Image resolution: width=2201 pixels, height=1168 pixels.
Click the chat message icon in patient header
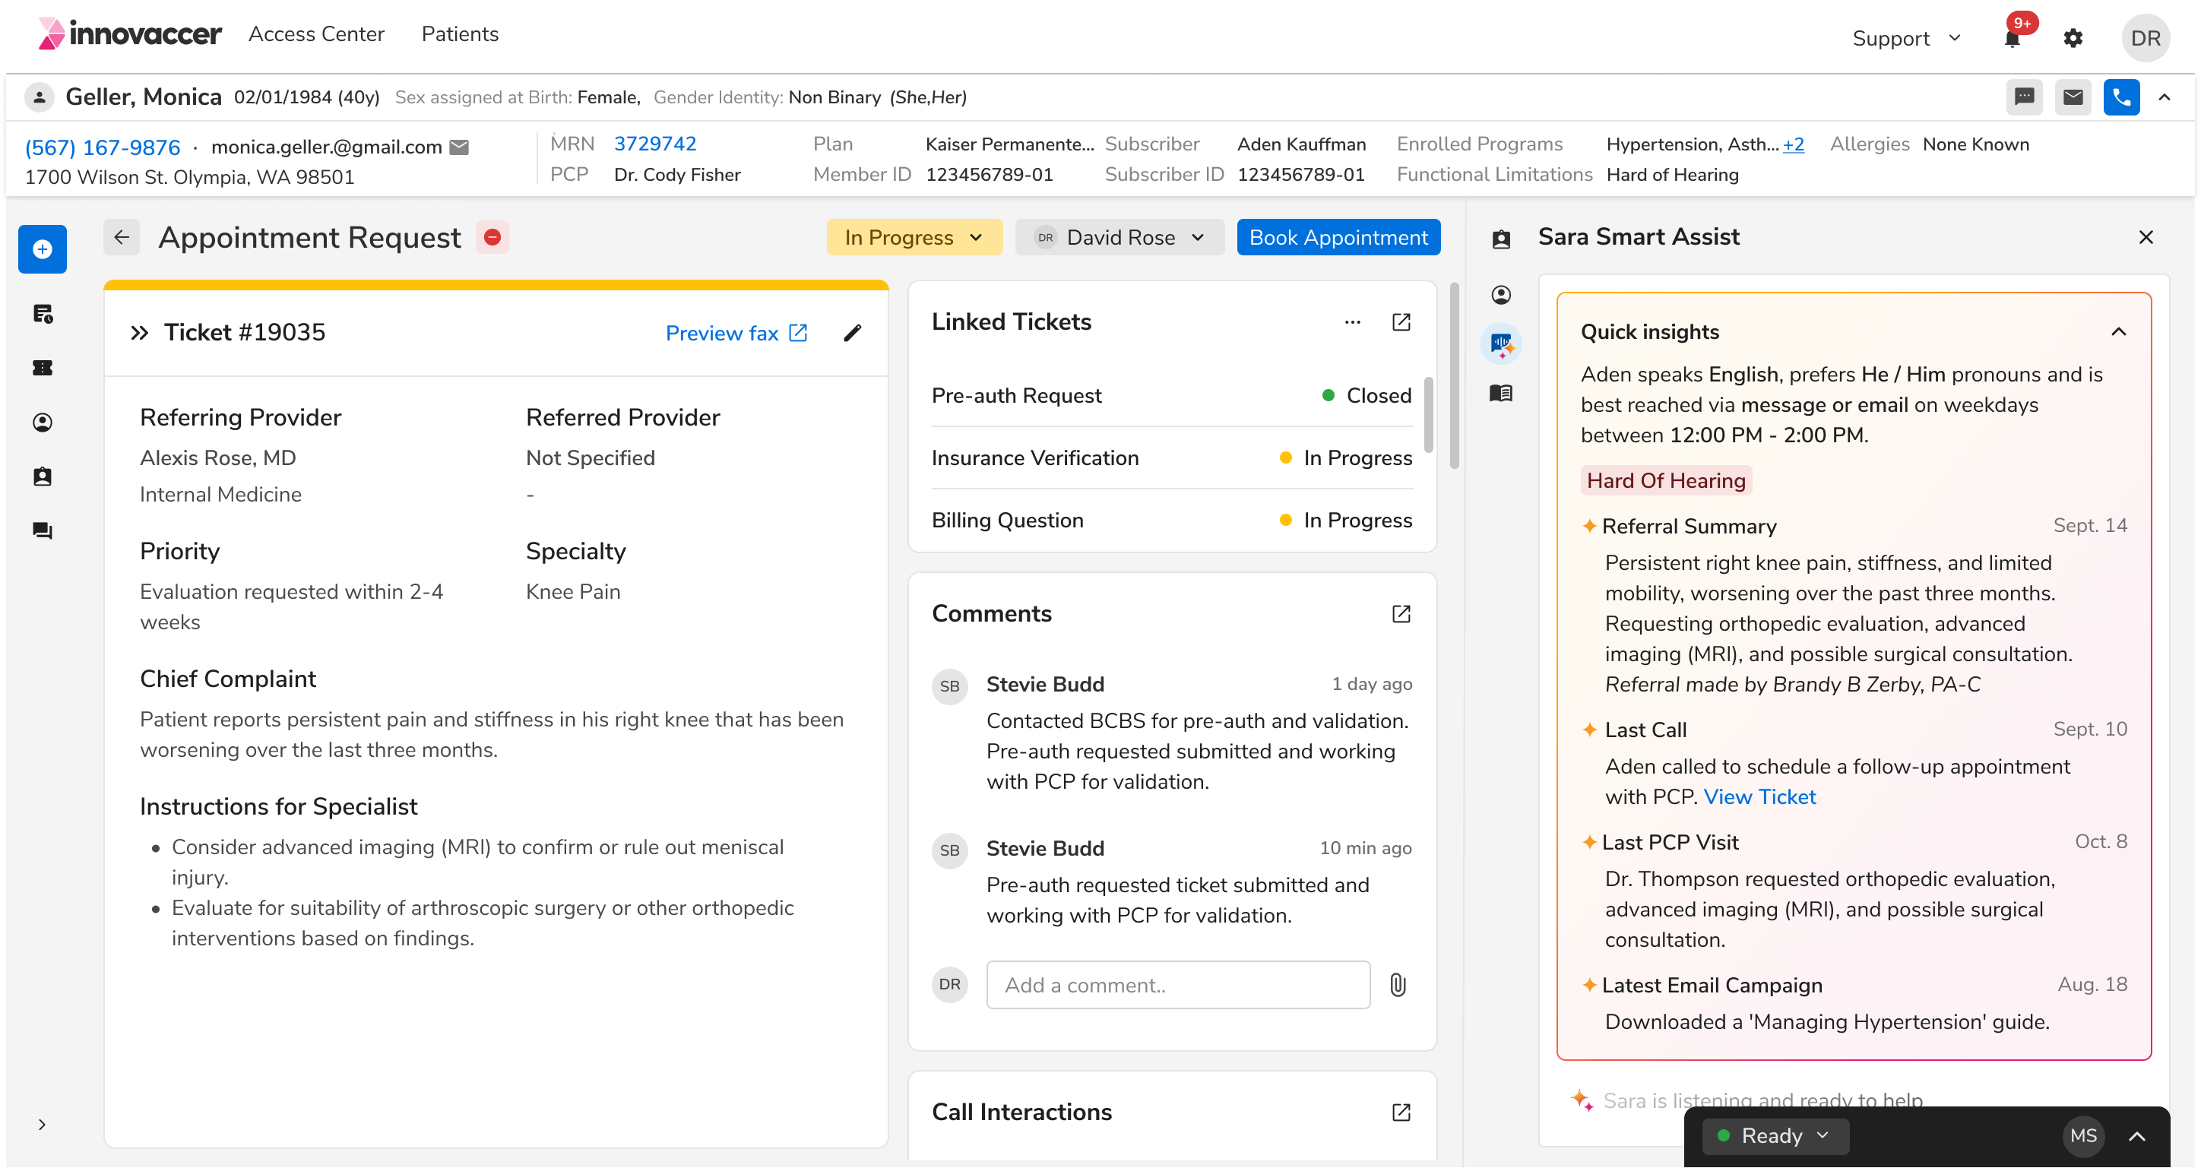(2024, 97)
